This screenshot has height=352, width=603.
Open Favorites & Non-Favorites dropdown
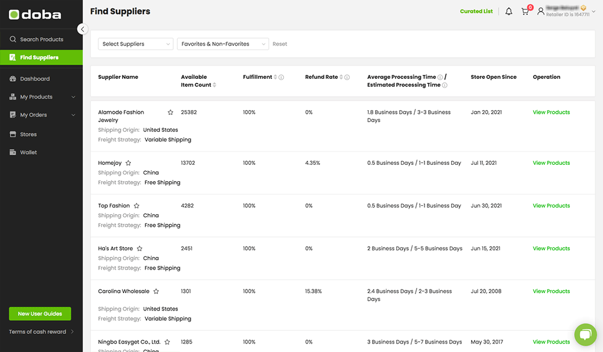click(x=223, y=44)
